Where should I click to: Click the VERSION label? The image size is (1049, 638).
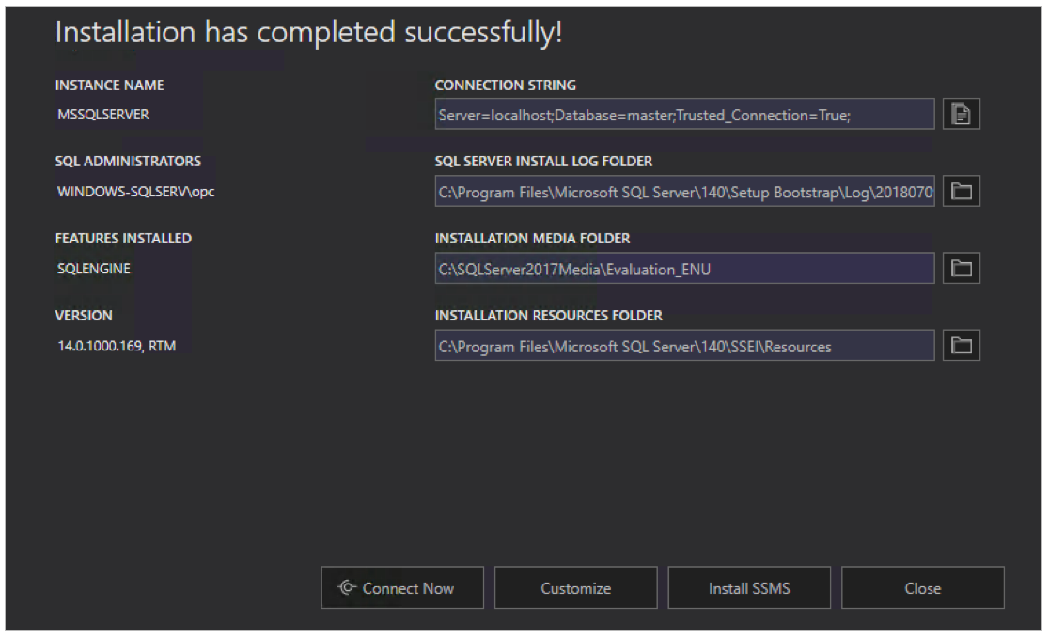point(84,315)
